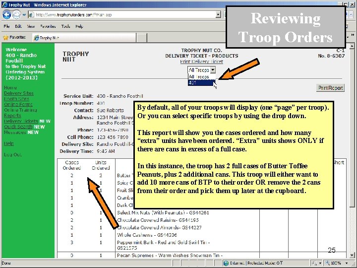The image size is (357, 268).
Task: Open the View menu
Action: pos(31,26)
